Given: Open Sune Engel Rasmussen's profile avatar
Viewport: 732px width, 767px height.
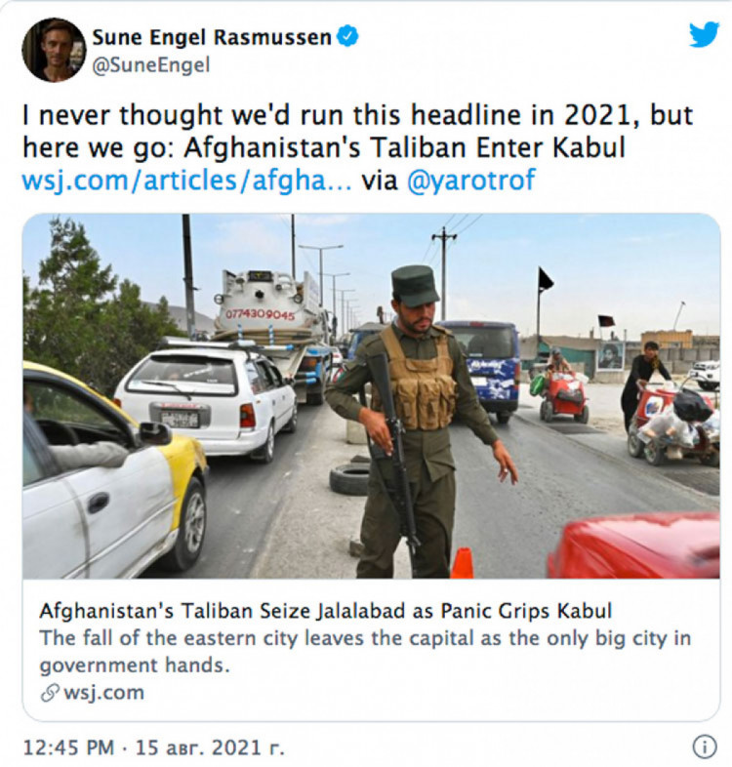Looking at the screenshot, I should click(54, 50).
